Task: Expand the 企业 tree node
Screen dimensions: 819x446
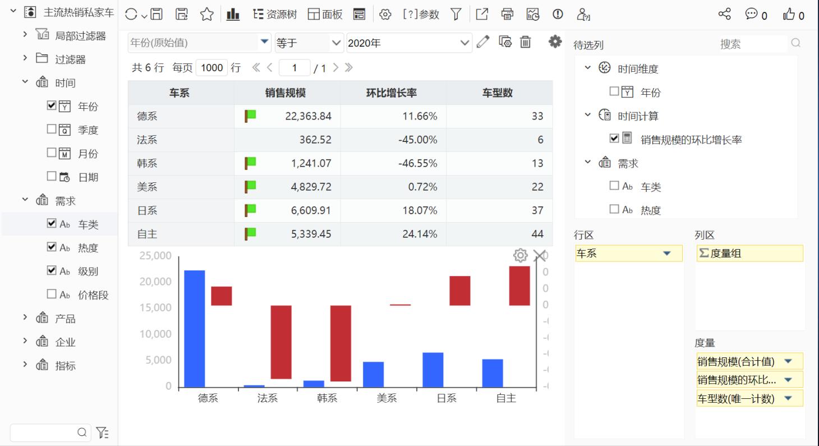Action: 25,341
